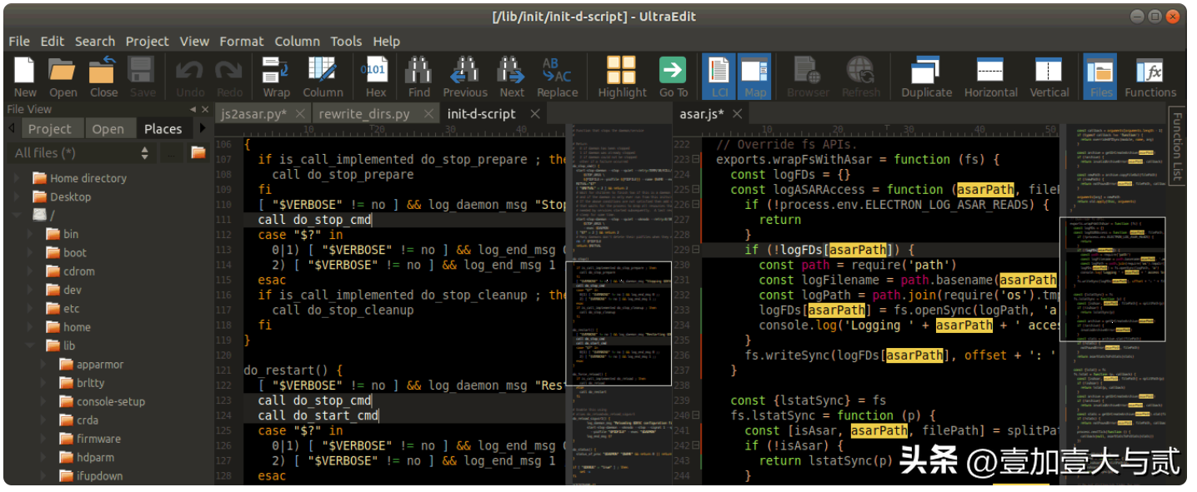Jump to Previous search match icon
This screenshot has width=1197, height=492.
coord(465,77)
